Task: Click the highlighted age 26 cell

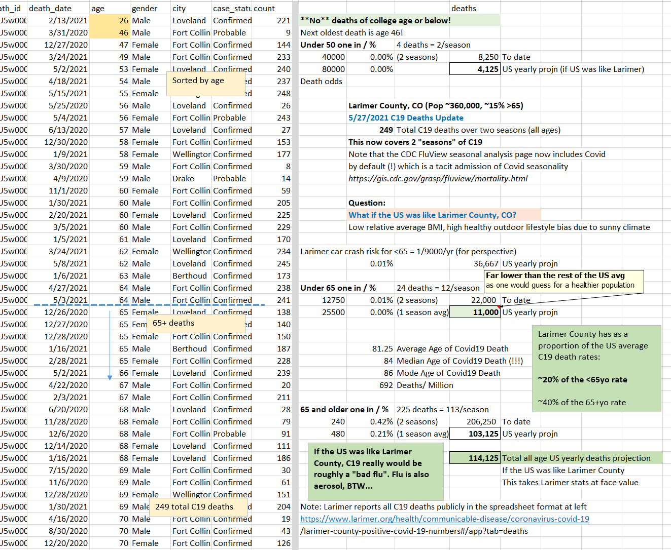Action: 110,20
